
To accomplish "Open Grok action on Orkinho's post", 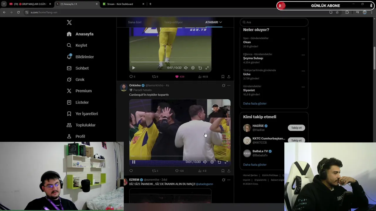I will (224, 85).
